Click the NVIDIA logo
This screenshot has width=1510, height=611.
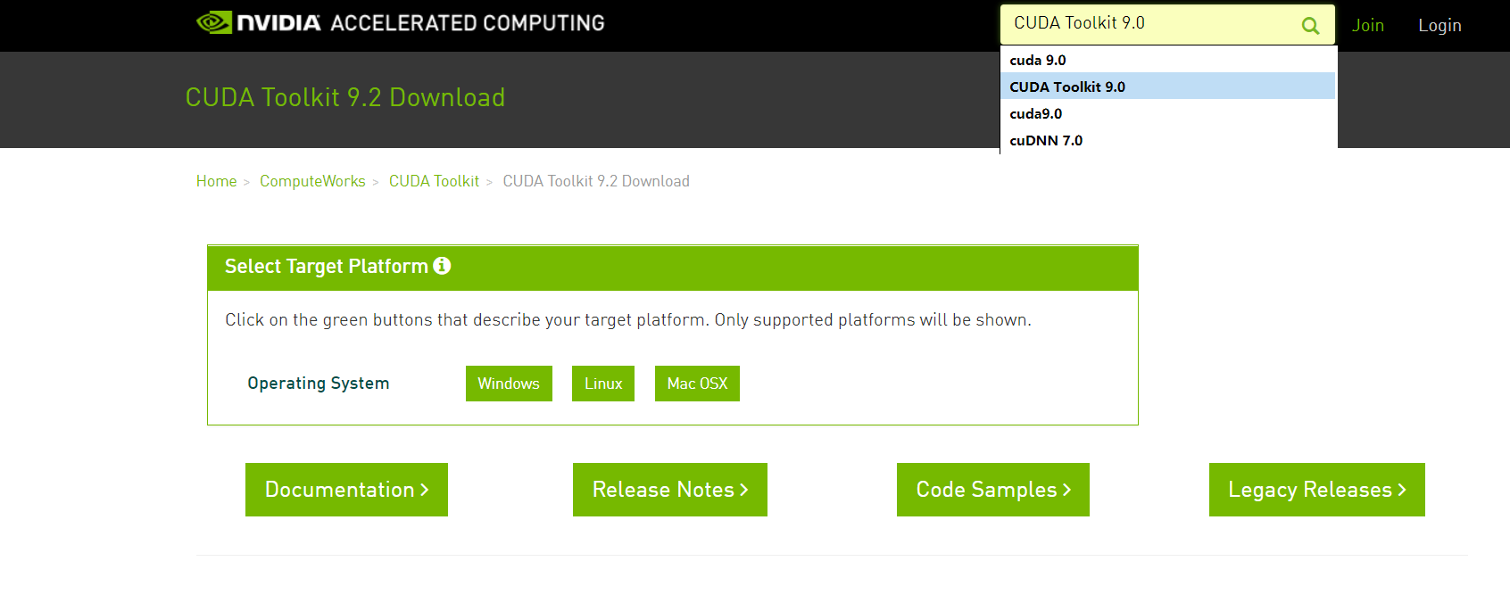pyautogui.click(x=258, y=22)
